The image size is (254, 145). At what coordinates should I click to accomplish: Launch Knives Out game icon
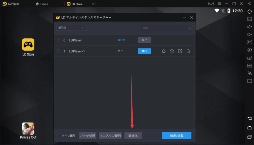point(28,128)
